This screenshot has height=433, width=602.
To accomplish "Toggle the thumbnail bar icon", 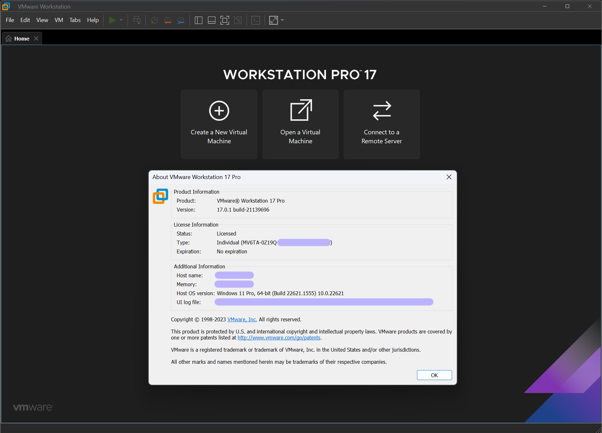I will pyautogui.click(x=212, y=20).
